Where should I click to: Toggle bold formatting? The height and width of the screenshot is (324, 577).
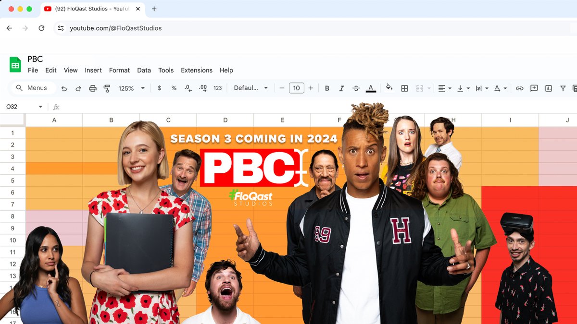click(327, 88)
